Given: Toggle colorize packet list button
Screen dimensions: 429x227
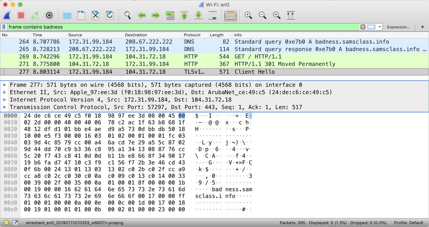Looking at the screenshot, I should (230, 15).
